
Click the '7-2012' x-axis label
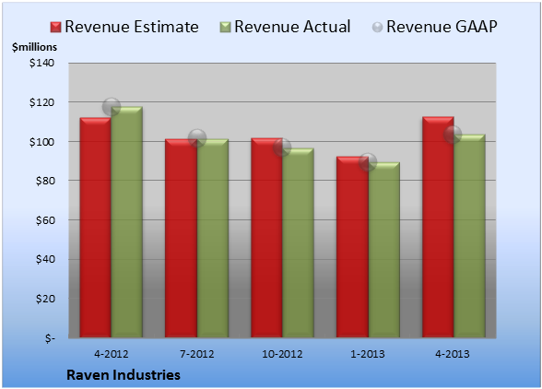click(x=196, y=354)
